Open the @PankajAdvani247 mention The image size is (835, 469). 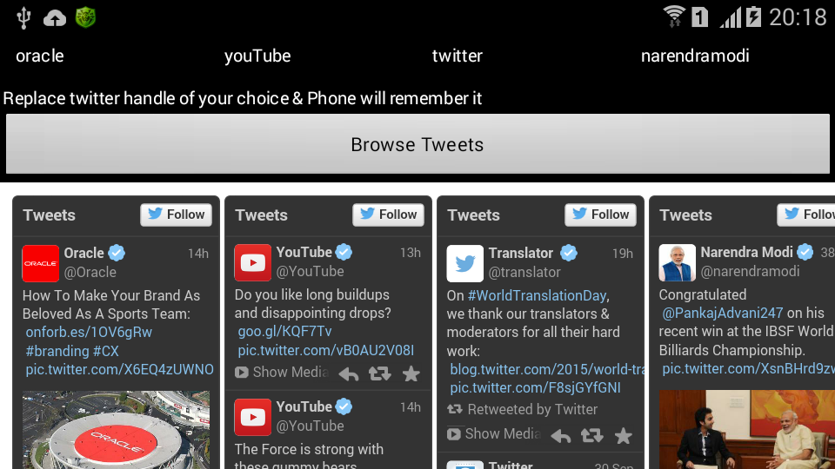(723, 314)
